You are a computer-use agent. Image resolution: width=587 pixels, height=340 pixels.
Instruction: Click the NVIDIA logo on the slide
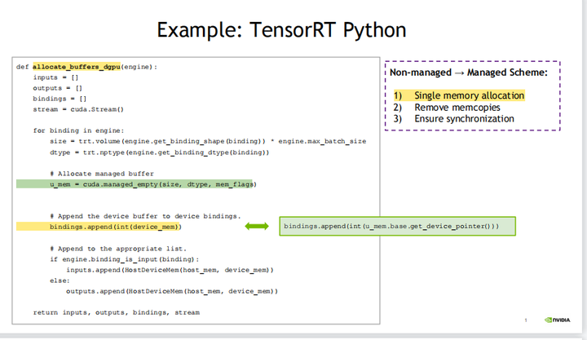(x=558, y=320)
